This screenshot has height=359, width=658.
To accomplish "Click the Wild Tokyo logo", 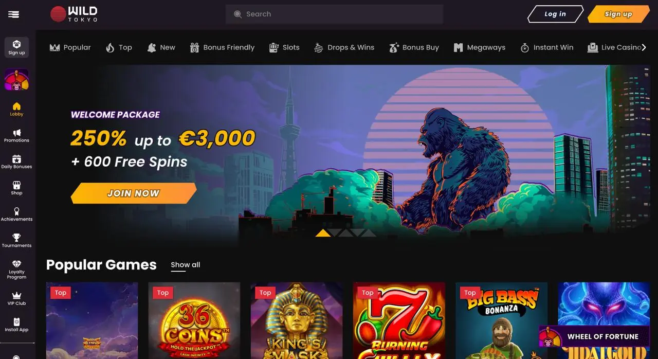I will [74, 14].
